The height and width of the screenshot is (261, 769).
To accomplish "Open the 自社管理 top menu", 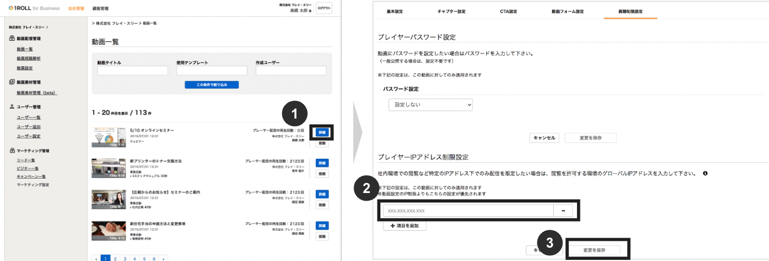I will pyautogui.click(x=76, y=9).
